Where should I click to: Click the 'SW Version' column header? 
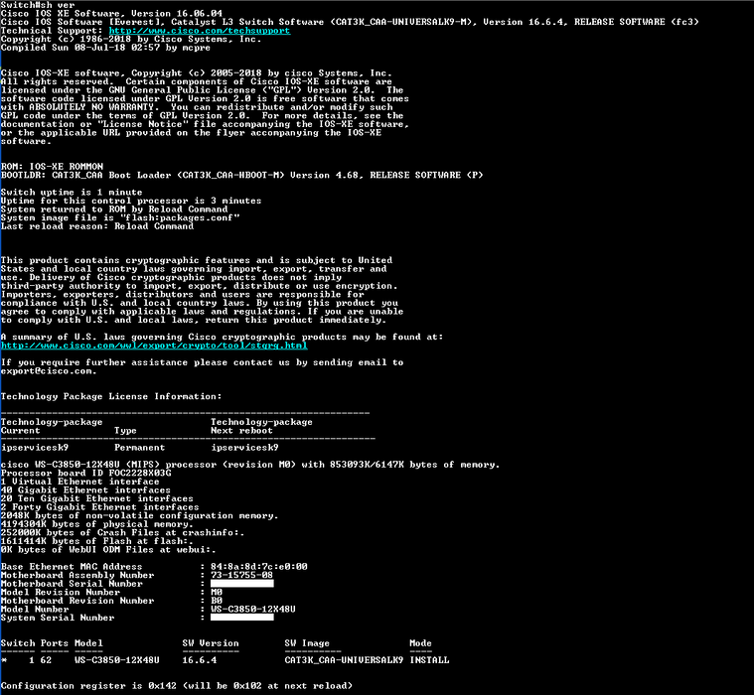click(211, 643)
